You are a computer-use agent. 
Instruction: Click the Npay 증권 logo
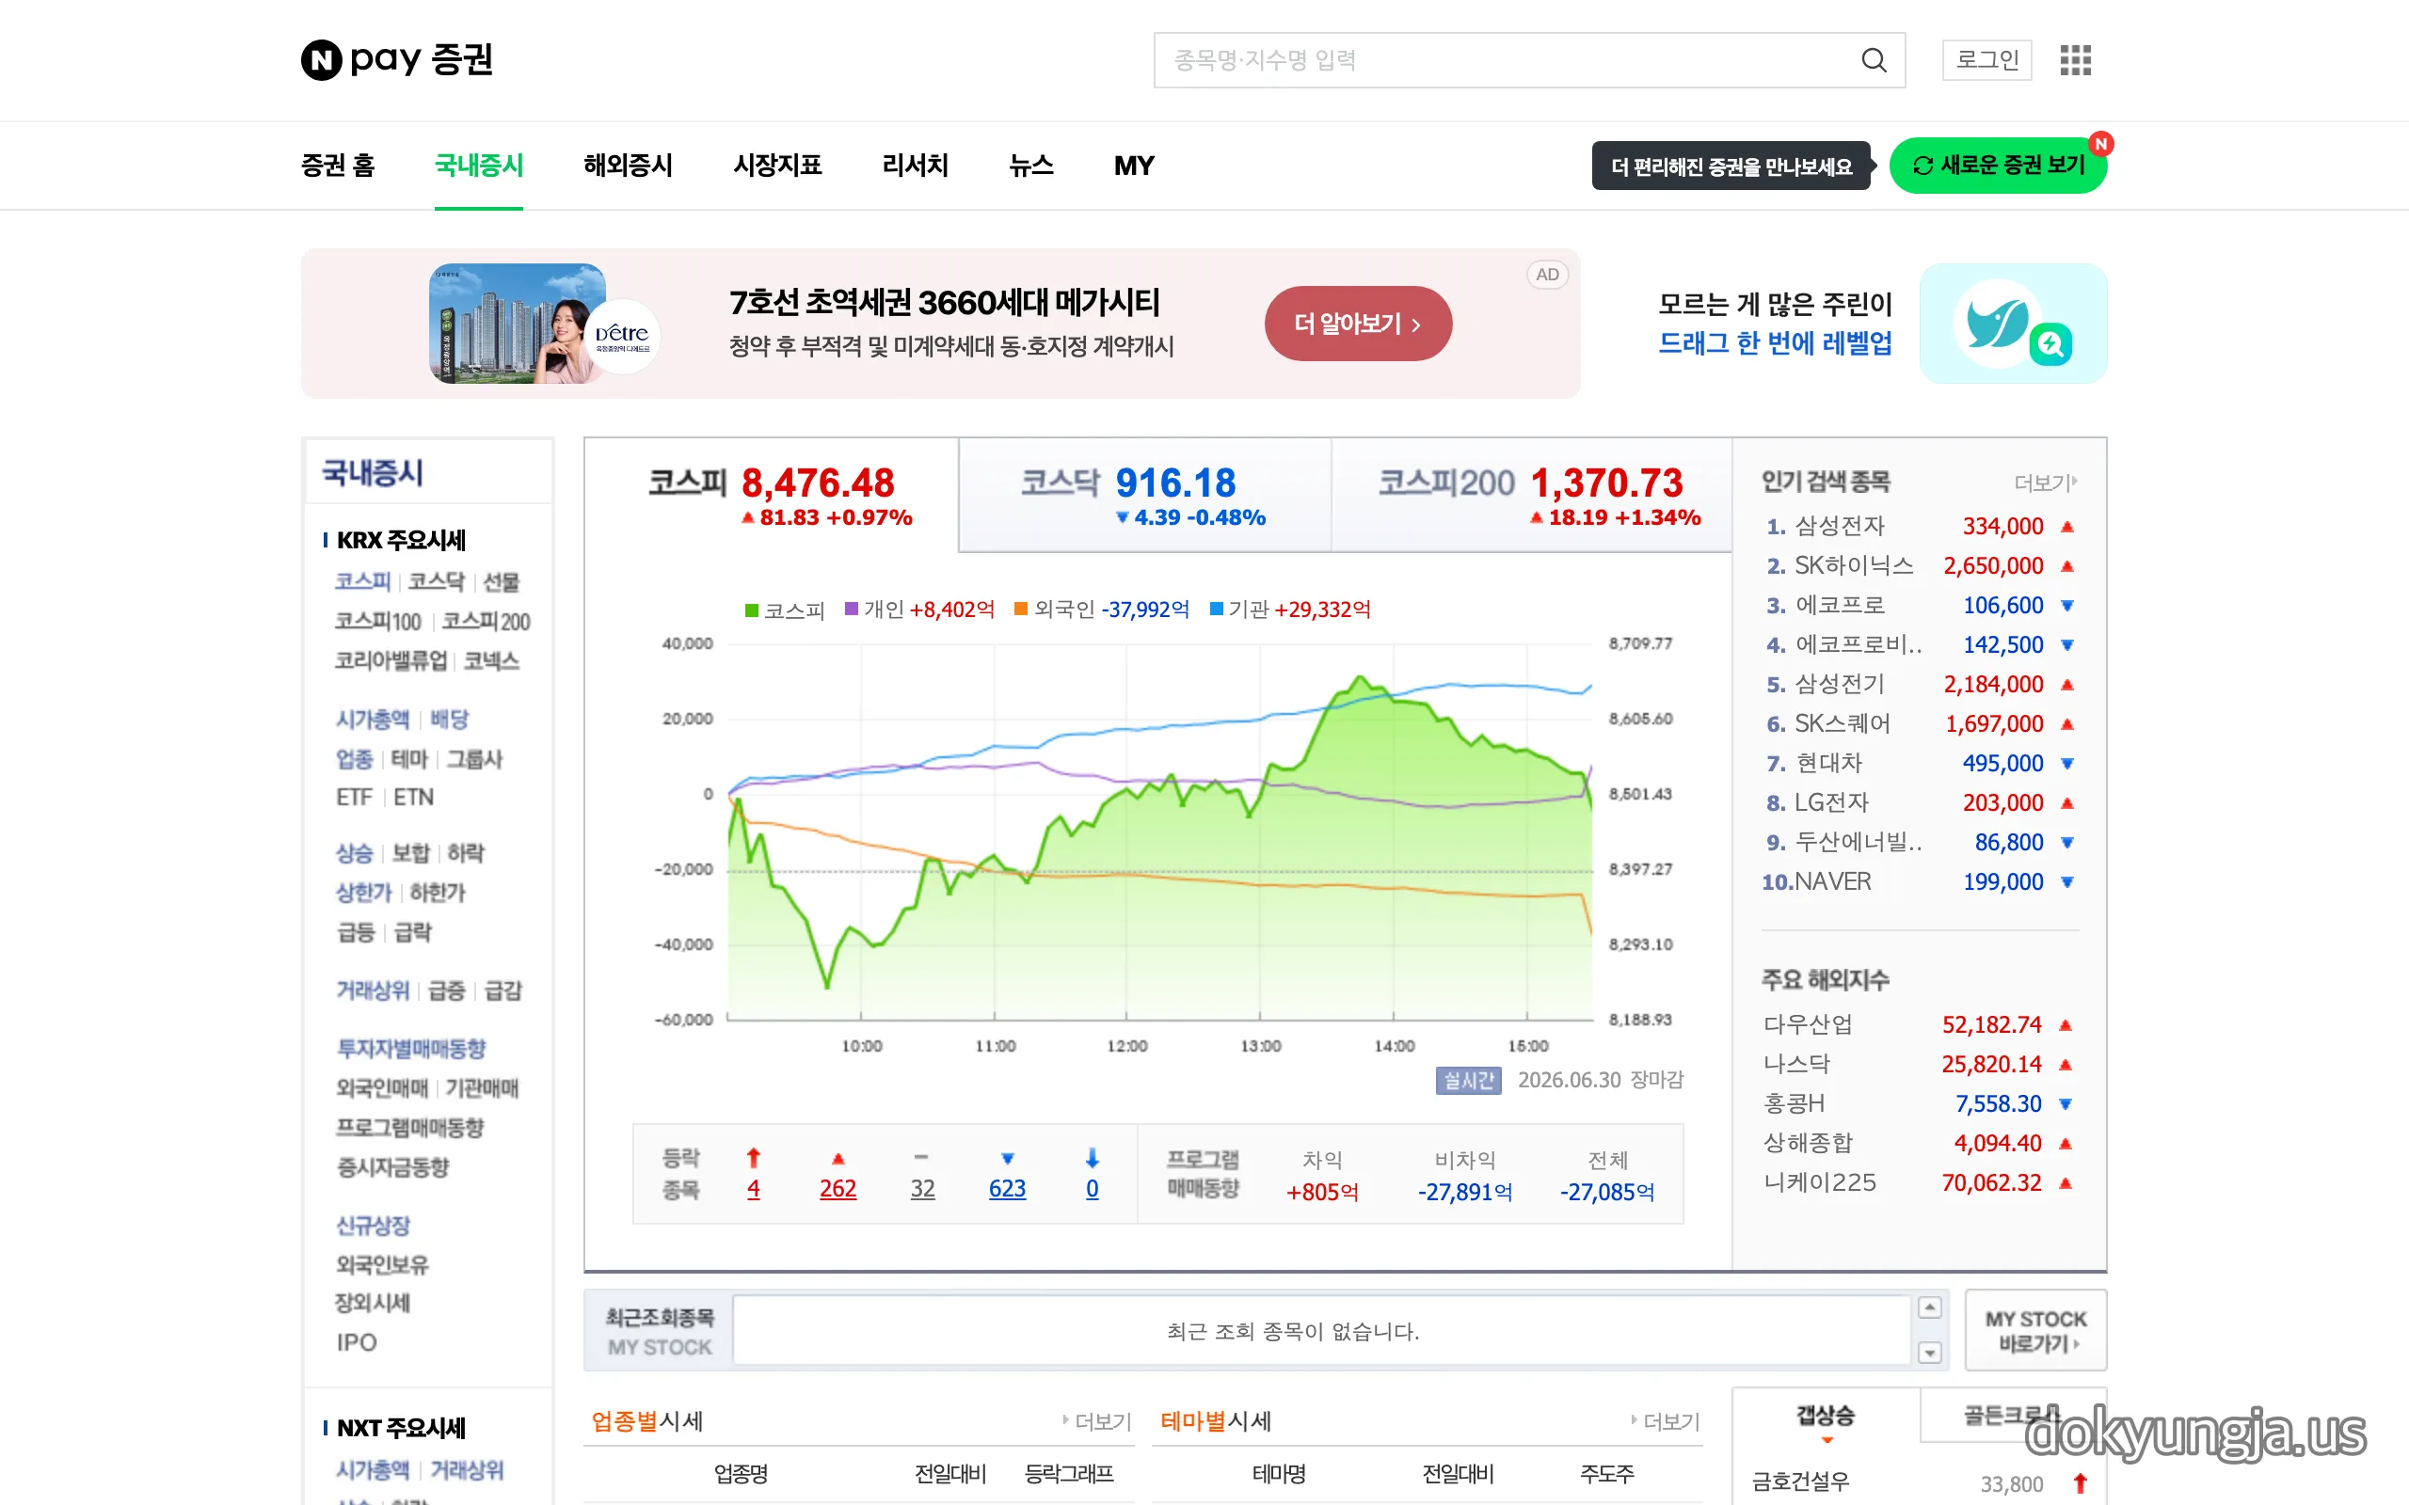tap(396, 59)
